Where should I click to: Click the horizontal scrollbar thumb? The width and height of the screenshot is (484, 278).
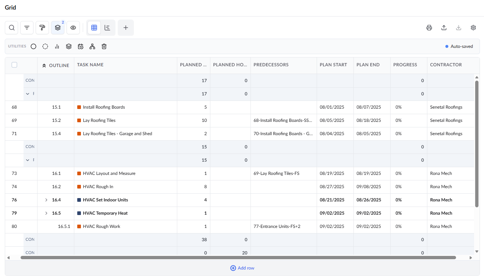[238, 258]
